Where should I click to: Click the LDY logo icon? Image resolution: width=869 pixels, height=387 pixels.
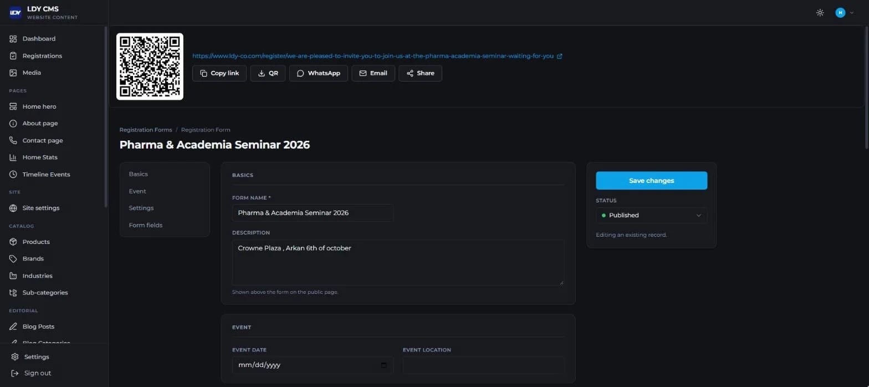point(16,12)
